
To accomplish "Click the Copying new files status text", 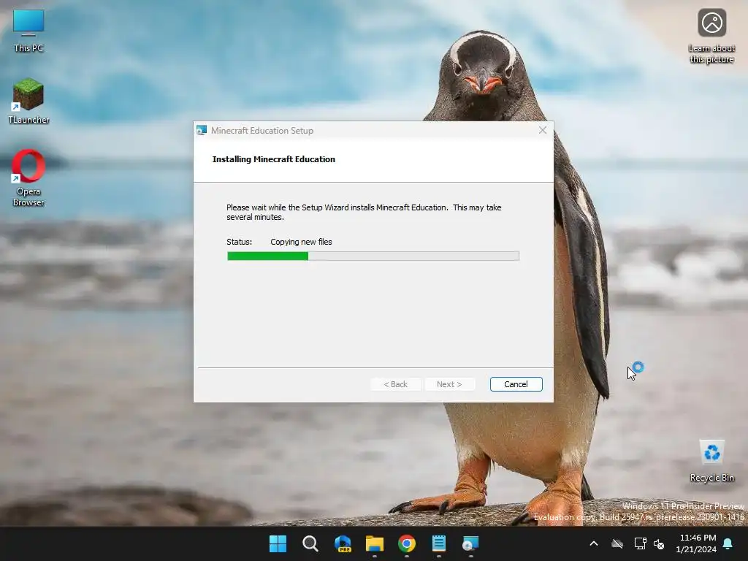I will click(x=301, y=242).
